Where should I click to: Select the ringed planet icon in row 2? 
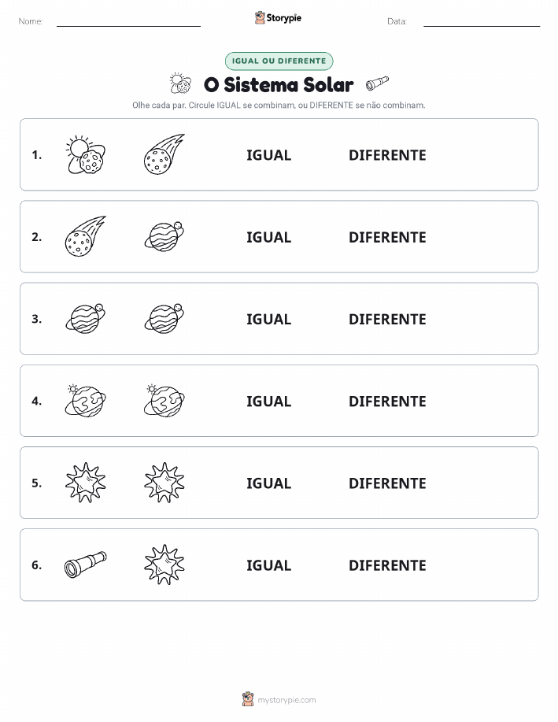(164, 237)
